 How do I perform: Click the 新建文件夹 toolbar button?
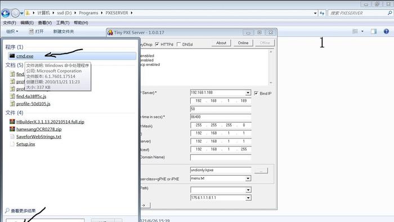(x=63, y=32)
